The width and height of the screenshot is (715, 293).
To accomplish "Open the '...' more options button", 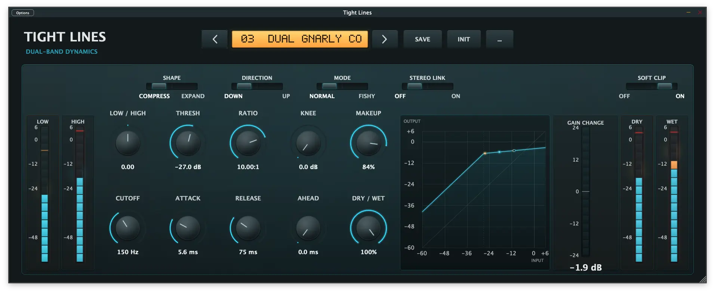I will click(499, 39).
